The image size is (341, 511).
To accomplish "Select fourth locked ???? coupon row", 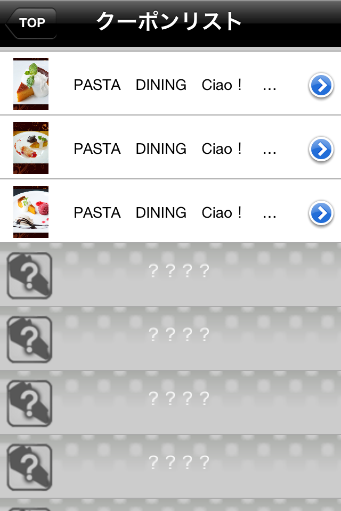I will [170, 466].
